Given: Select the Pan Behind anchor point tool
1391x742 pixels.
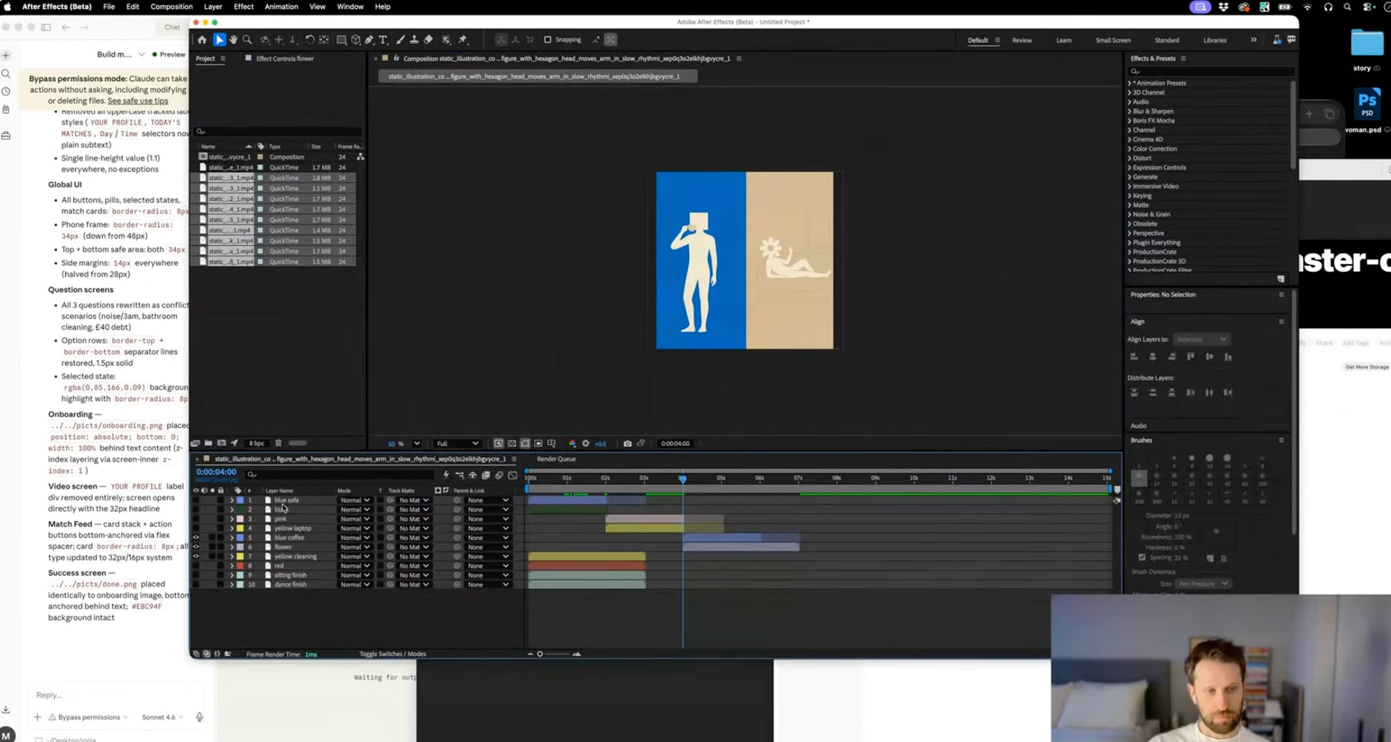Looking at the screenshot, I should pos(324,40).
